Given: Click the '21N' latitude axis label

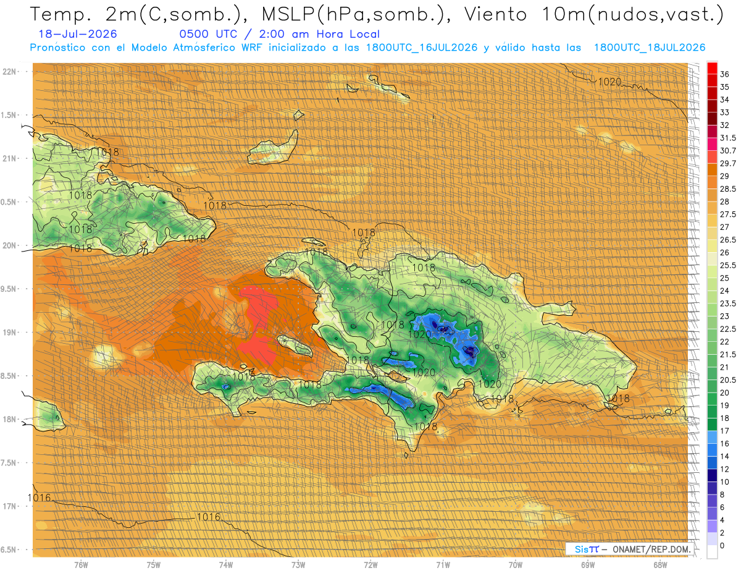Looking at the screenshot, I should pyautogui.click(x=10, y=159).
